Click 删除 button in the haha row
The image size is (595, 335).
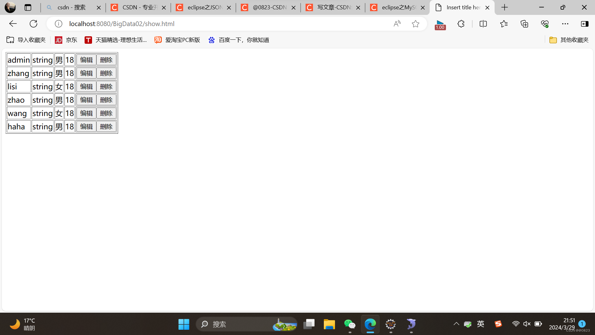[106, 126]
